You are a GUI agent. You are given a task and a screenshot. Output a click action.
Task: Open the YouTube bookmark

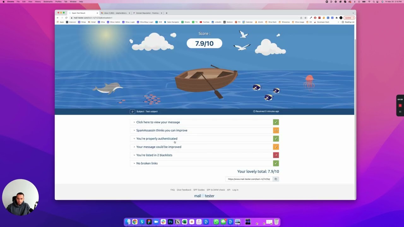[205, 22]
